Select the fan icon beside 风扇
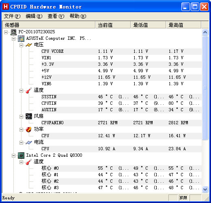211x203 pixels. (x=29, y=117)
